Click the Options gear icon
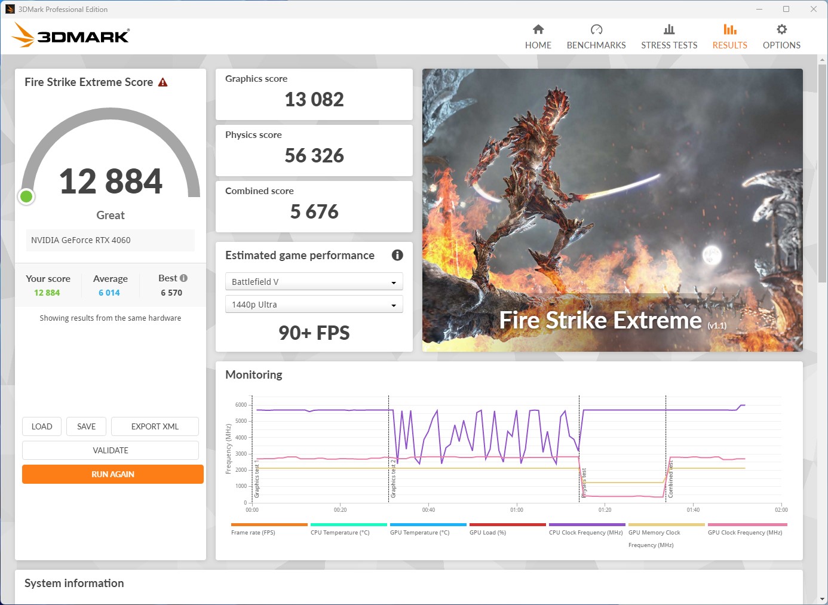Image resolution: width=828 pixels, height=605 pixels. (781, 29)
